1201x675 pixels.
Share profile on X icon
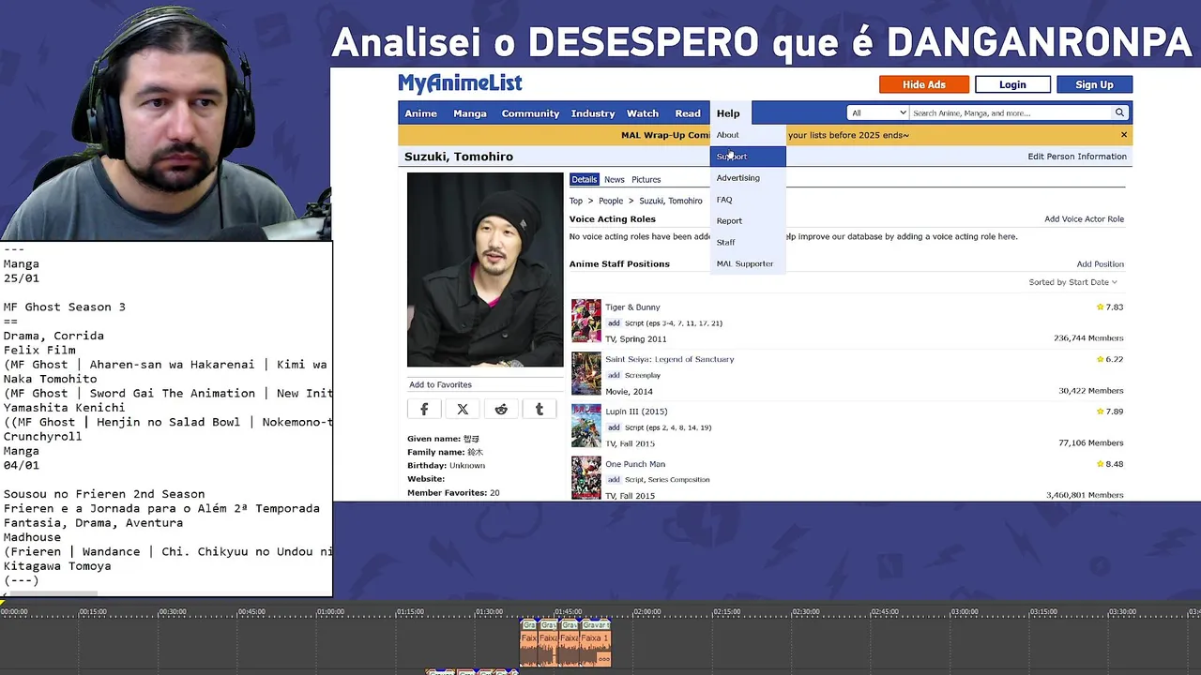pyautogui.click(x=463, y=410)
